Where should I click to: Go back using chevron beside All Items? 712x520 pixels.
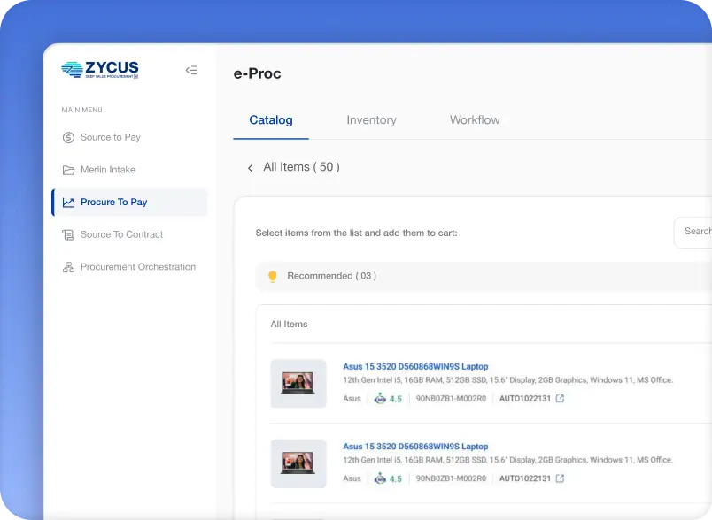coord(251,168)
